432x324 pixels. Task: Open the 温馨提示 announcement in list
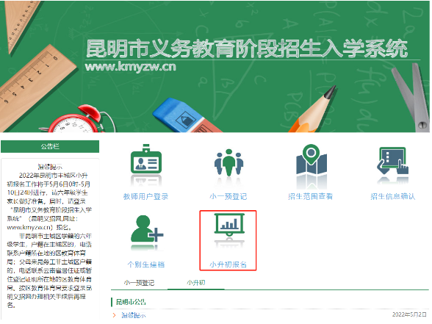[x=134, y=315]
